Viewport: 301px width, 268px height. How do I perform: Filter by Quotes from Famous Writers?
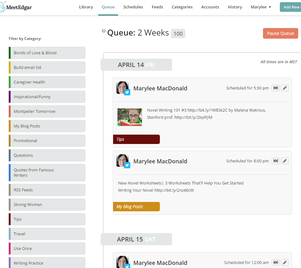pos(47,173)
